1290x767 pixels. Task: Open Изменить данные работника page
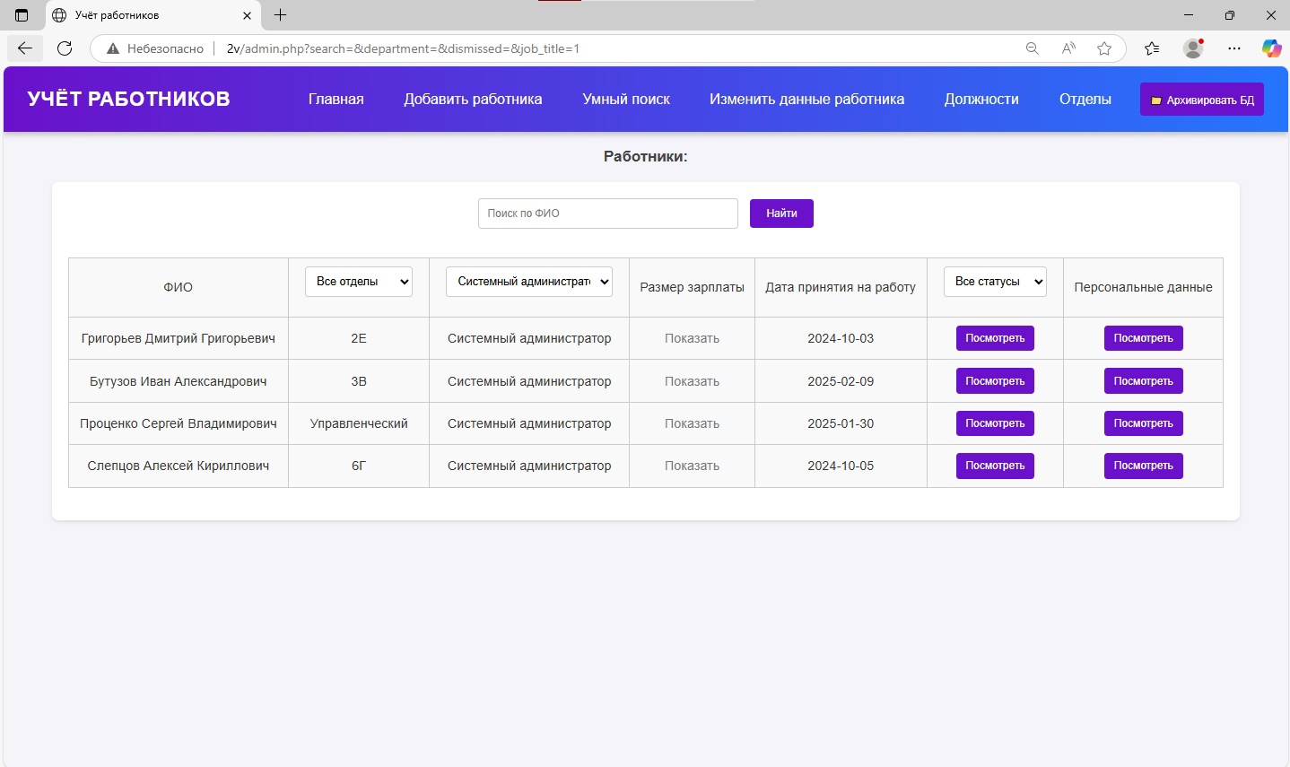coord(806,100)
